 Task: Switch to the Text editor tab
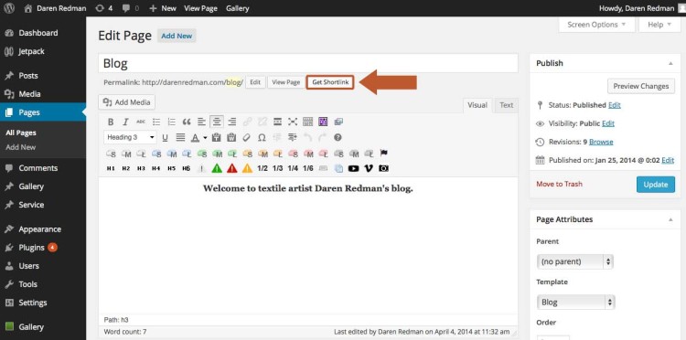pos(506,105)
